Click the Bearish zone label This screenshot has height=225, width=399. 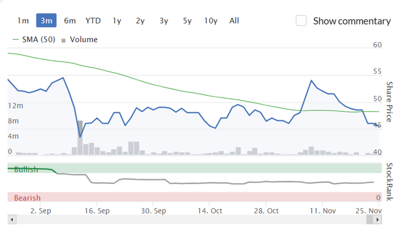coord(27,198)
